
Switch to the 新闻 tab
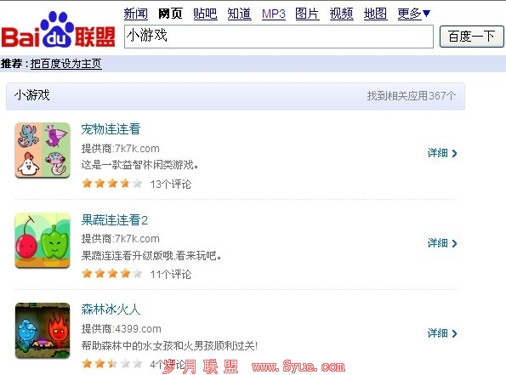point(136,14)
